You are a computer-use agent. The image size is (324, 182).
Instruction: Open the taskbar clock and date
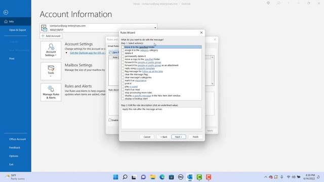(x=309, y=177)
